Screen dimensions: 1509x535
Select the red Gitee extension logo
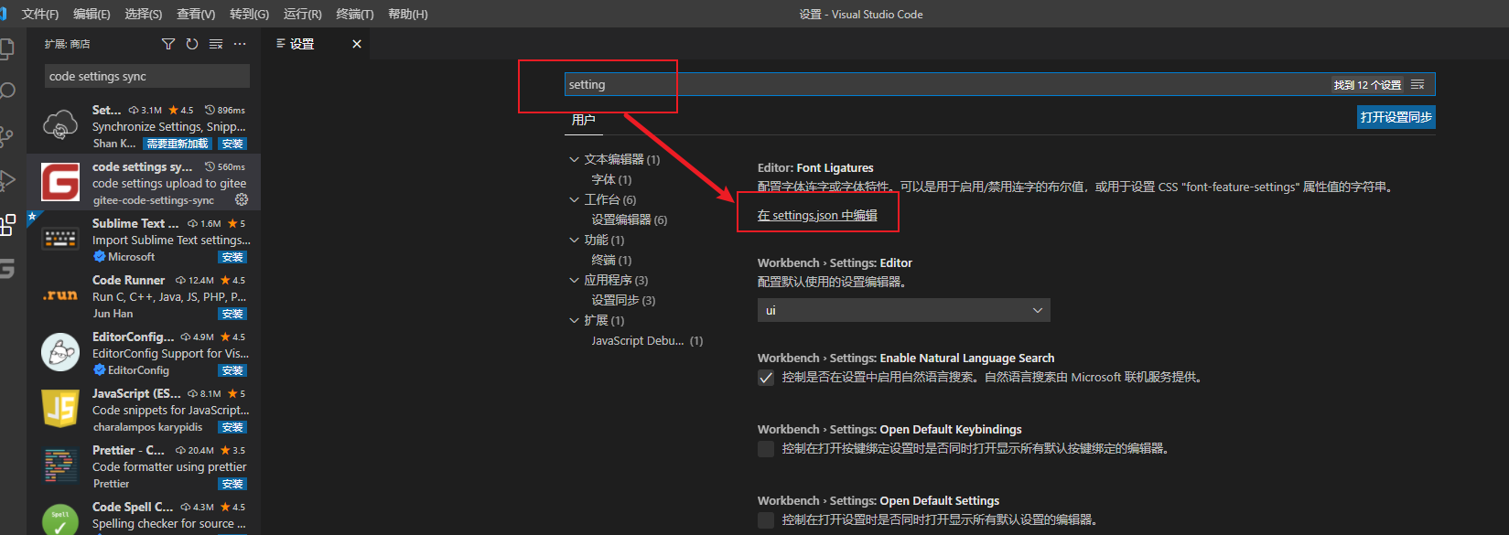[60, 183]
